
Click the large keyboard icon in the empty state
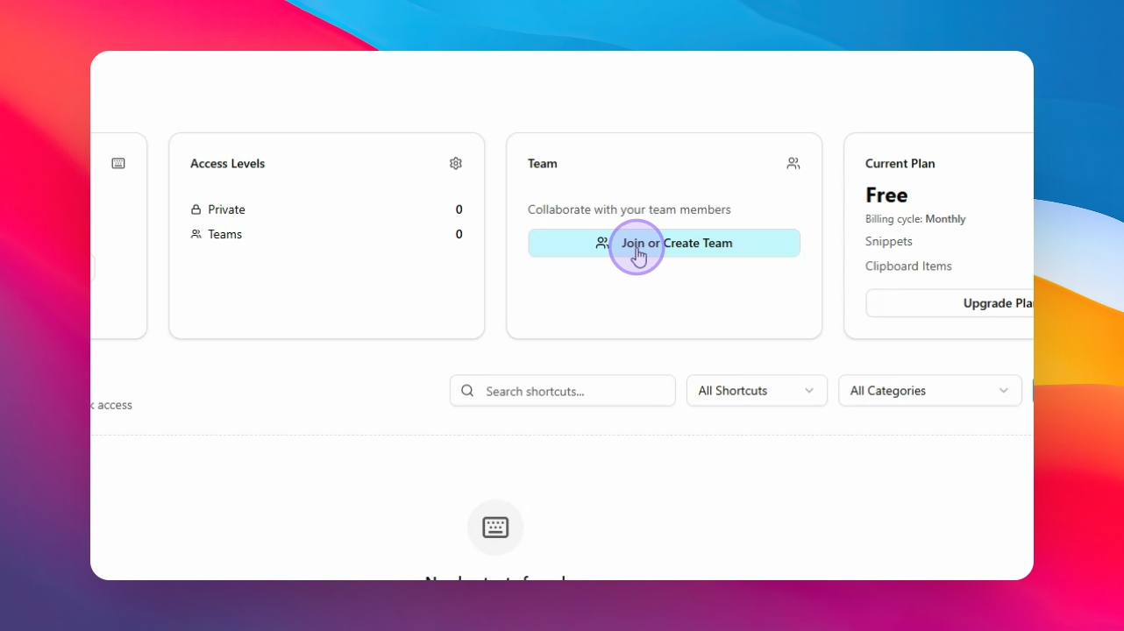click(495, 528)
